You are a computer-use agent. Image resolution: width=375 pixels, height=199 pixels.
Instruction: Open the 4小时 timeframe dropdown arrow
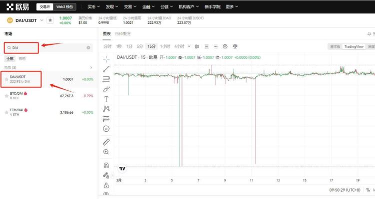[189, 46]
